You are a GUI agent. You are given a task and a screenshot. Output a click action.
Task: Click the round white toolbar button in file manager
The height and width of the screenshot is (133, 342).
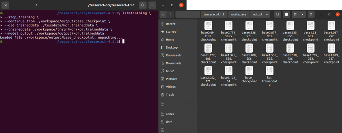286,14
